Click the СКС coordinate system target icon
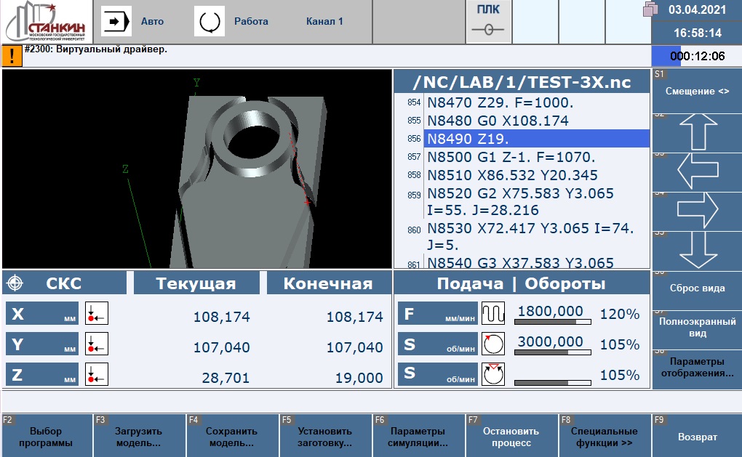The image size is (742, 457). 17,283
